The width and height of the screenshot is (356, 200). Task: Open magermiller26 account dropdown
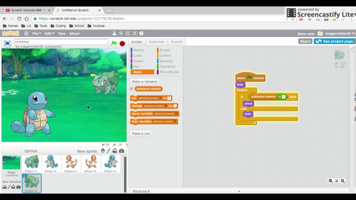339,34
